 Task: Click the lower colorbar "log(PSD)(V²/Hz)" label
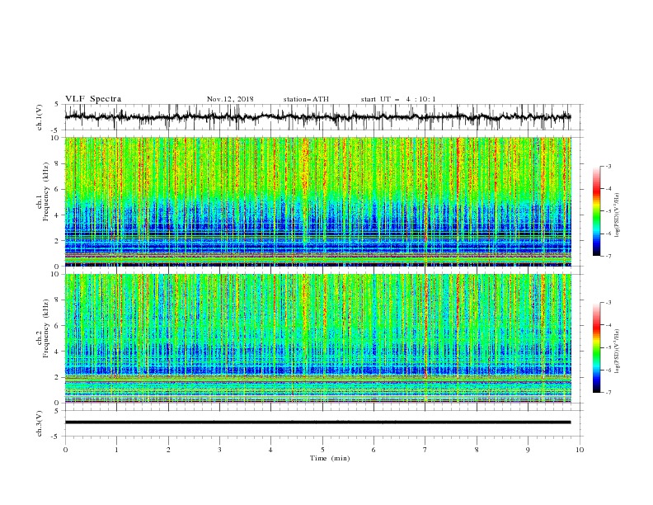click(617, 352)
